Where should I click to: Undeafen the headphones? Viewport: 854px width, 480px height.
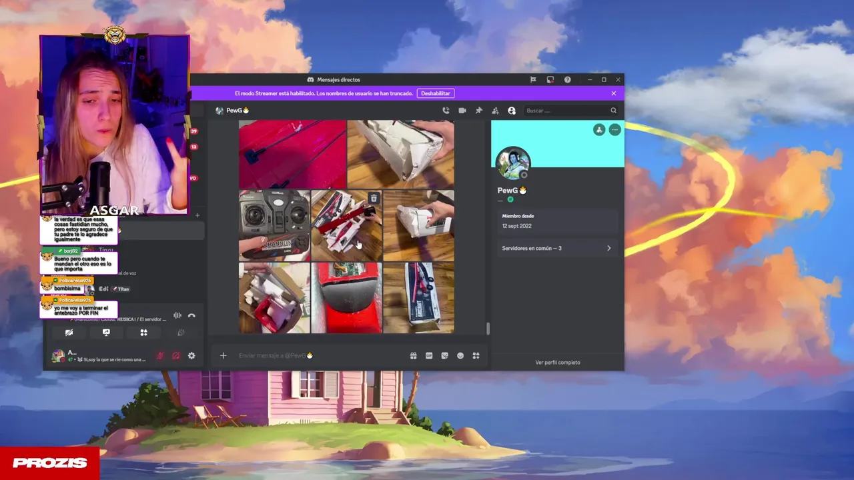(175, 355)
